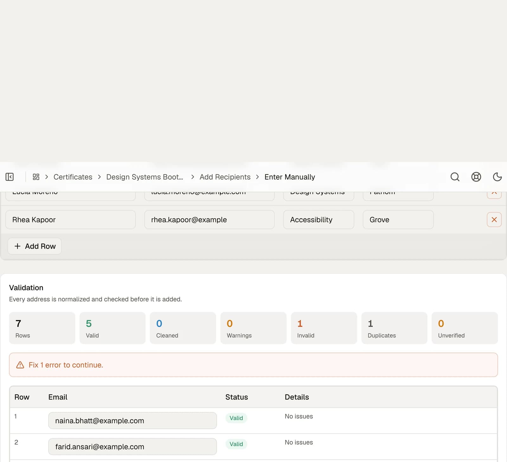Edit the naina.bhatt@example.com validation field
The height and width of the screenshot is (462, 507).
point(132,421)
